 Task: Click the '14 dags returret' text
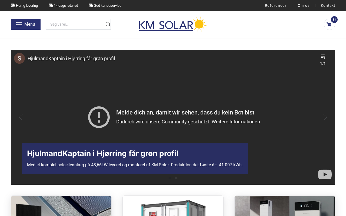pos(66,5)
